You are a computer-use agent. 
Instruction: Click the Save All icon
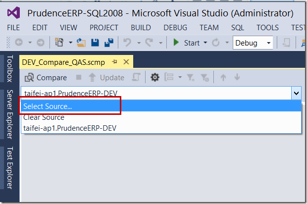[x=109, y=42]
